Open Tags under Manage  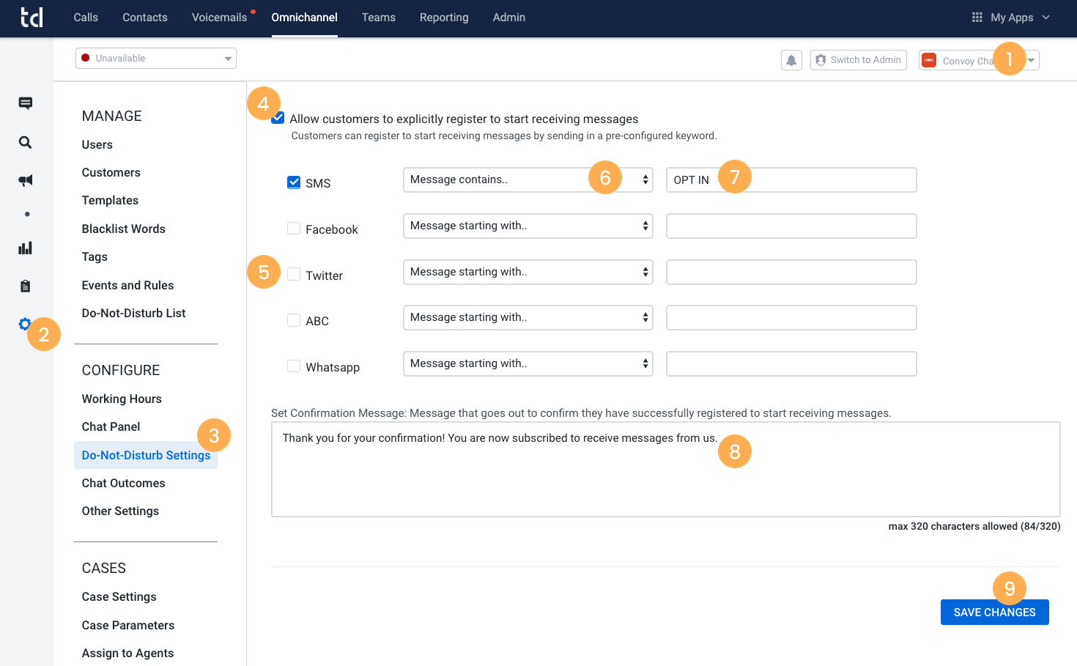click(x=95, y=256)
